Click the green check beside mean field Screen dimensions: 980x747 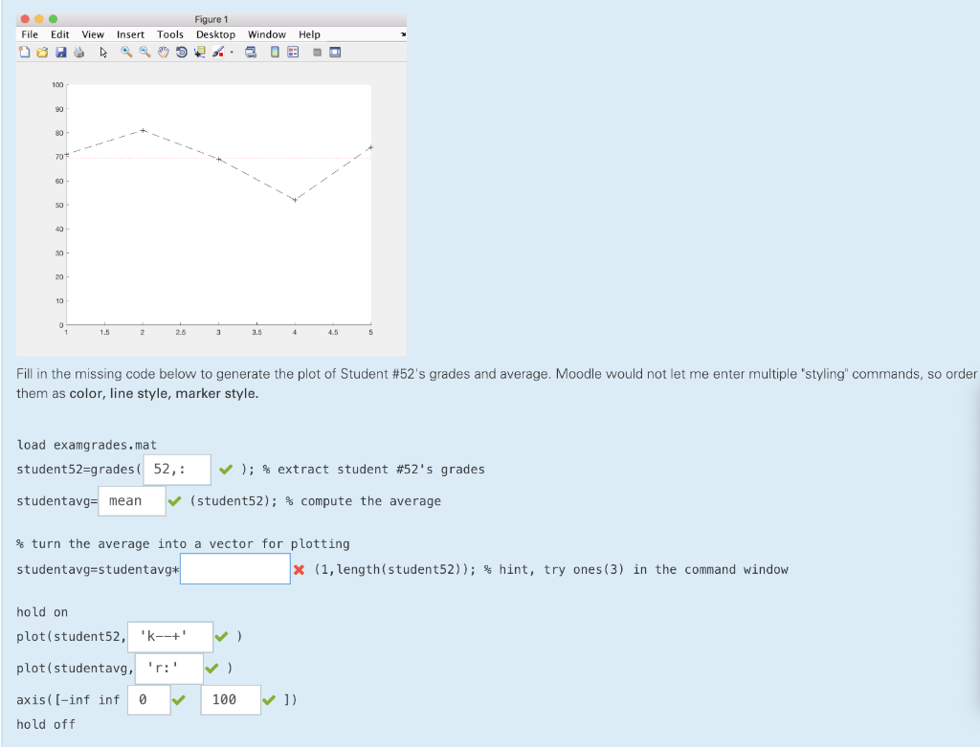[174, 501]
